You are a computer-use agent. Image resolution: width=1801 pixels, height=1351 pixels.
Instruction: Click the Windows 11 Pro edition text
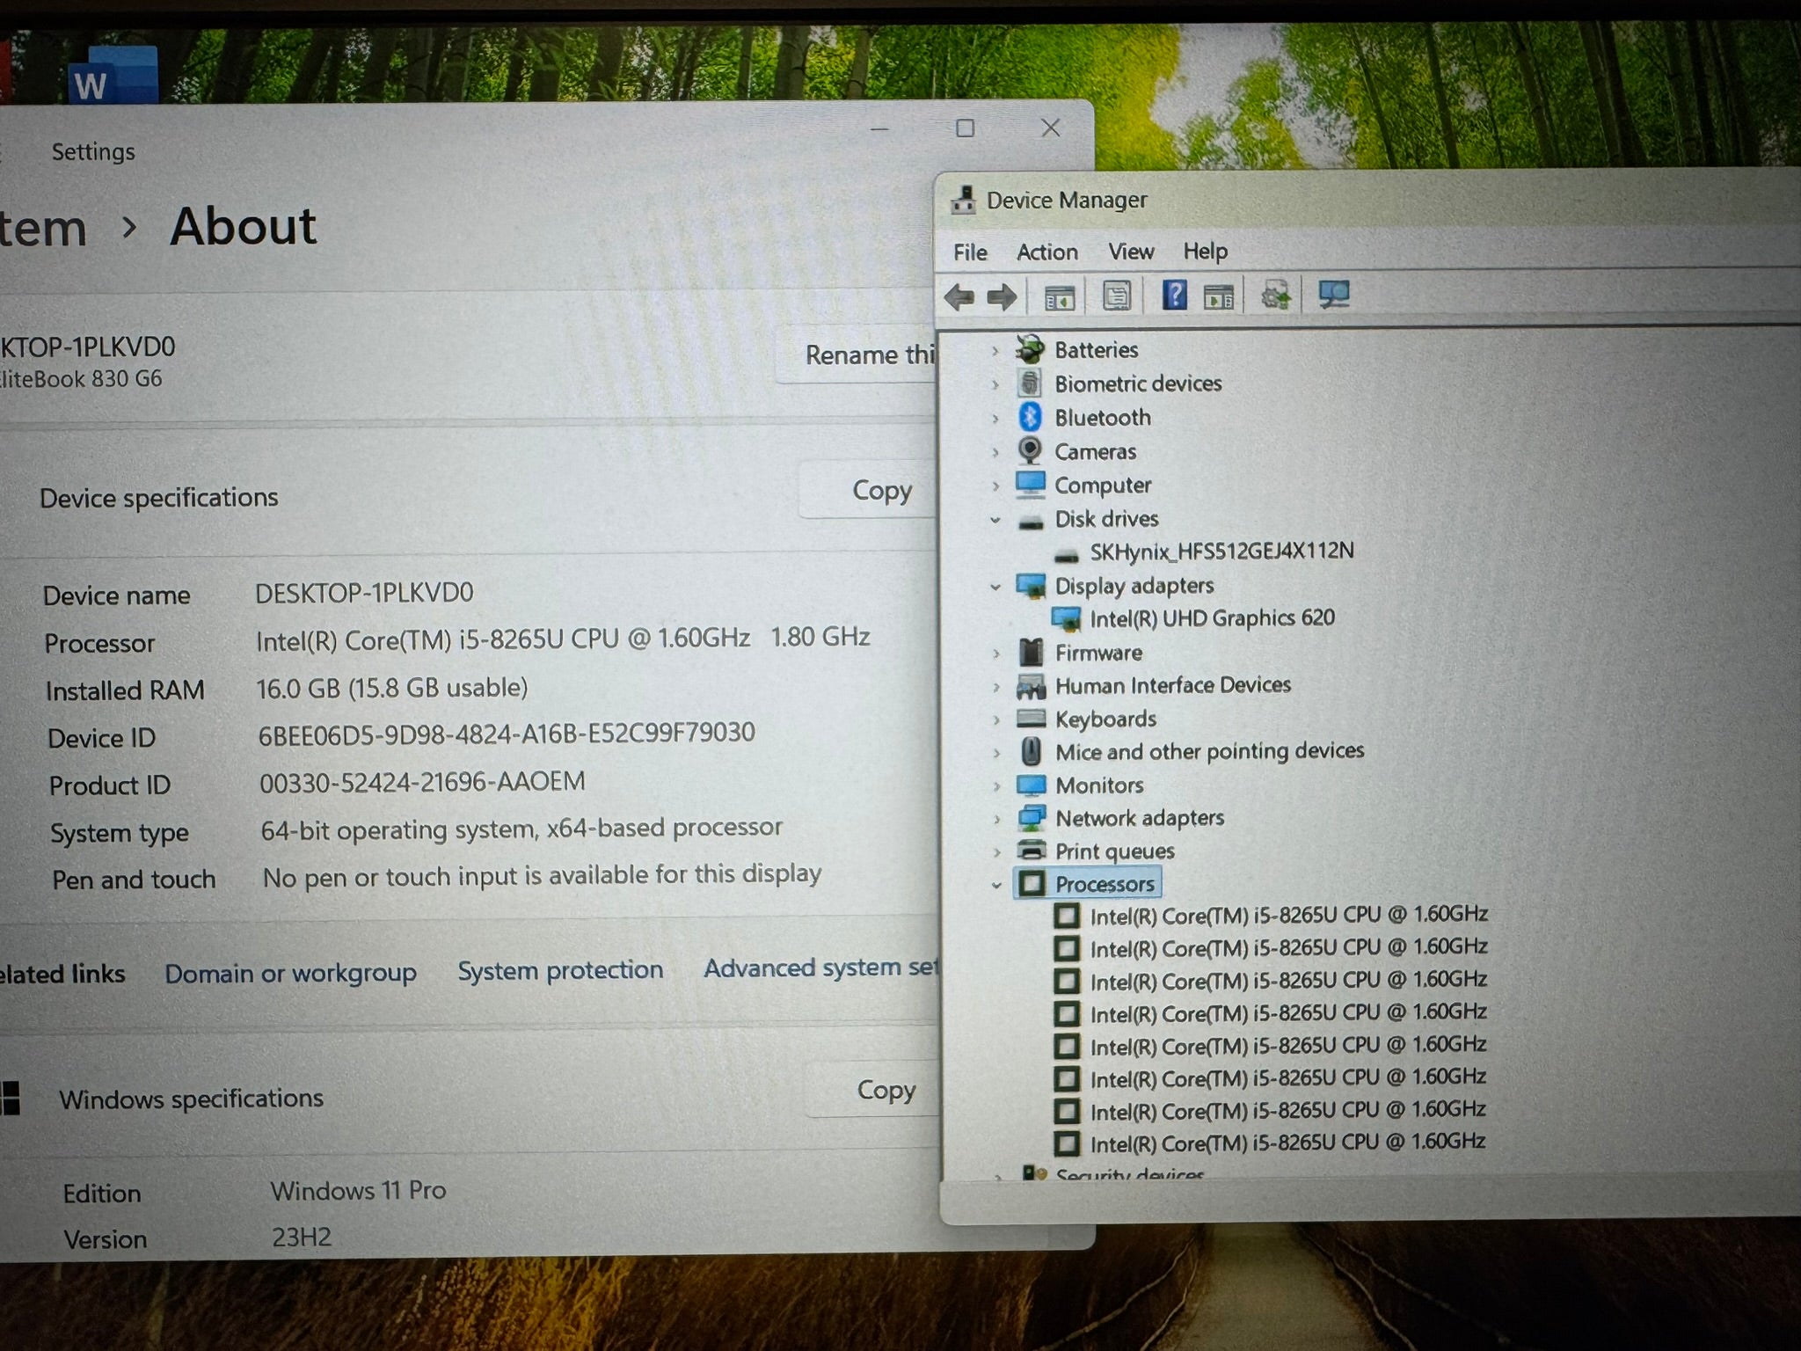click(358, 1190)
